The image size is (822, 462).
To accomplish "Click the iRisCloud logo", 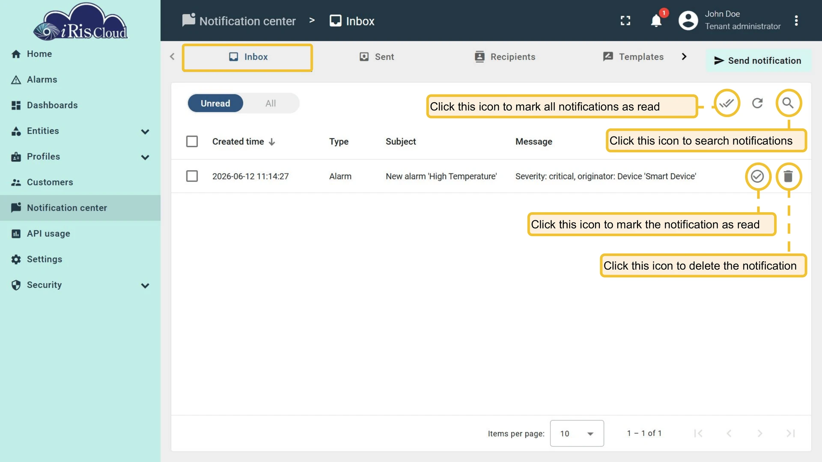I will coord(80,22).
